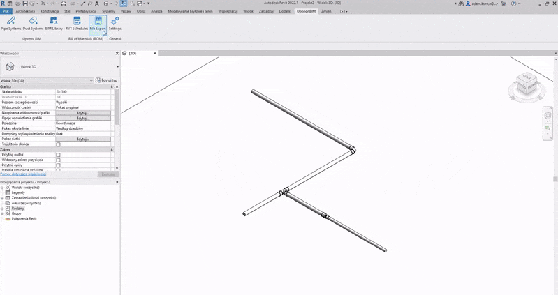Click the Switch Windows icon in quick access toolbar
Screen dimensions: 558x295
coord(140,3)
